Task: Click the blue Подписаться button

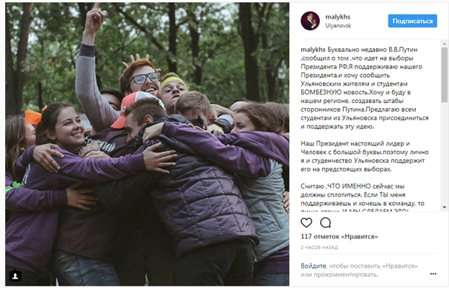Action: point(412,21)
